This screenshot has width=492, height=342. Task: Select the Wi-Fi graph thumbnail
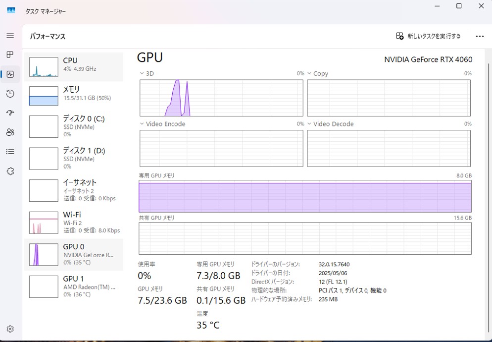point(44,223)
